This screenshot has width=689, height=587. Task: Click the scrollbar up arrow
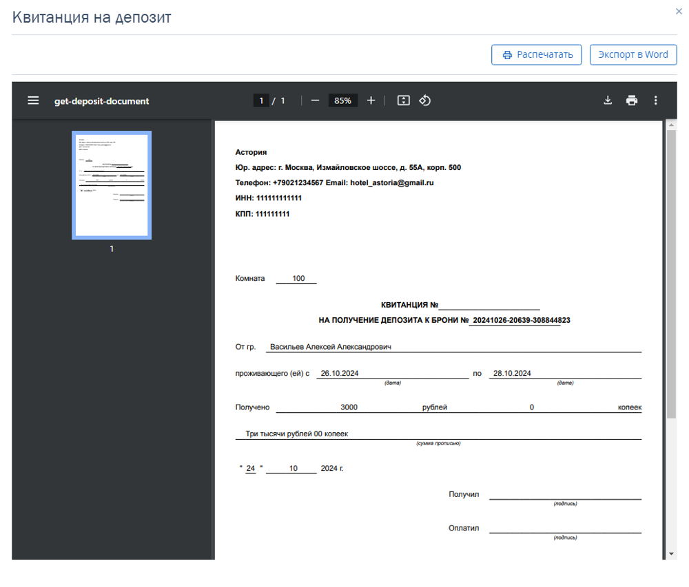pos(671,125)
